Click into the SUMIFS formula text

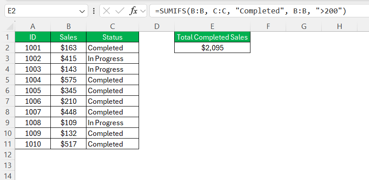click(250, 11)
